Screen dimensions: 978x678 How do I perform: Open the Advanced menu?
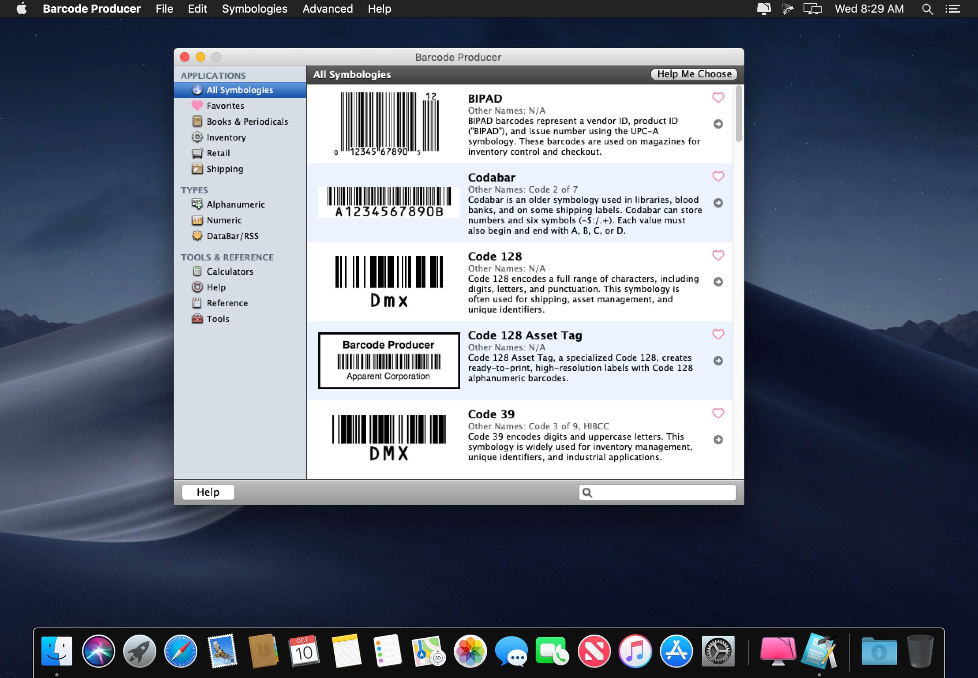click(x=327, y=9)
